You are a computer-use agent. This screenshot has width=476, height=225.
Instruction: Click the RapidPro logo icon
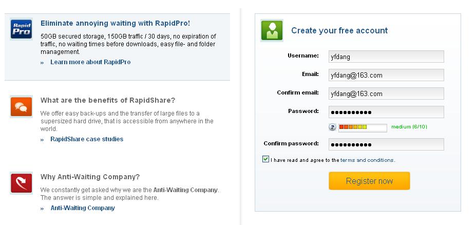click(x=21, y=30)
